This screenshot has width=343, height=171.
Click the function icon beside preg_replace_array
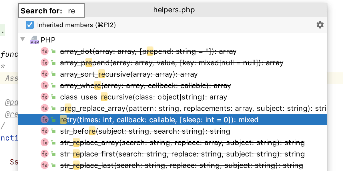coord(45,108)
